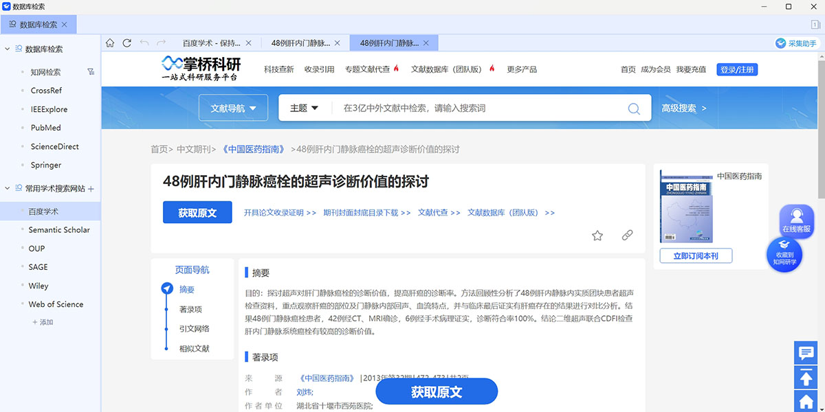Click filter icon beside 知网检索

click(x=91, y=71)
